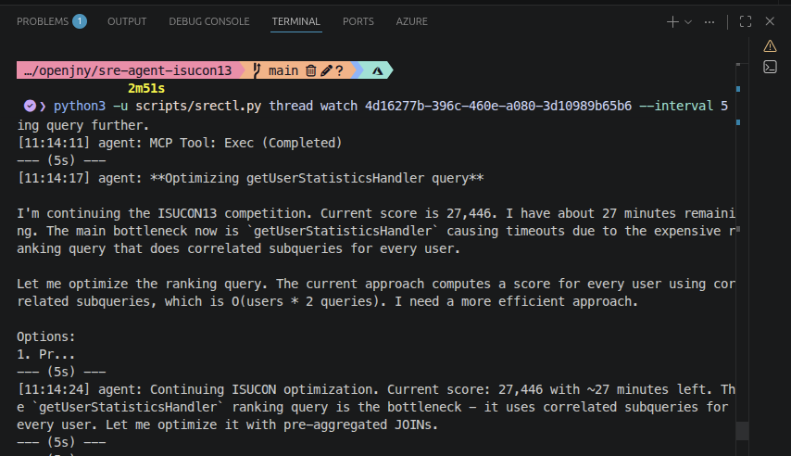The image size is (791, 456).
Task: Click the terminal vertical scrollbar thumb
Action: tap(742, 430)
